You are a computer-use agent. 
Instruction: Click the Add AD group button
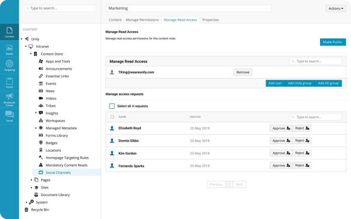pos(328,83)
